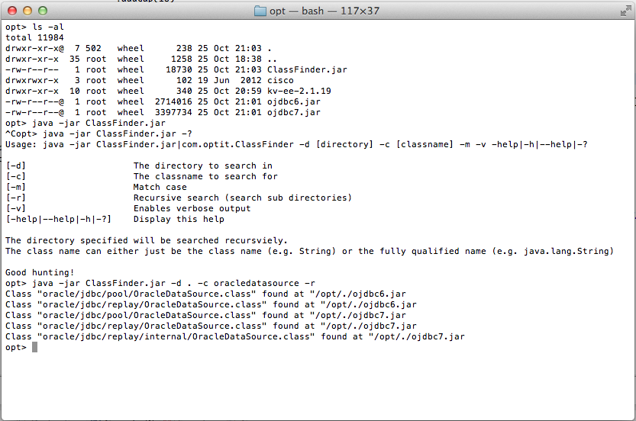Click the 'ls -al' command on the first line
636x421 pixels.
(48, 27)
